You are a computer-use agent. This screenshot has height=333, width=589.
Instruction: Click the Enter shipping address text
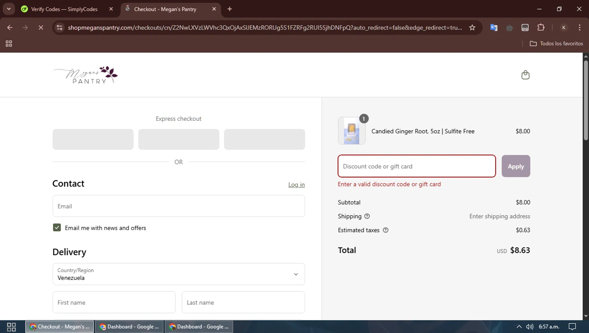click(x=500, y=216)
